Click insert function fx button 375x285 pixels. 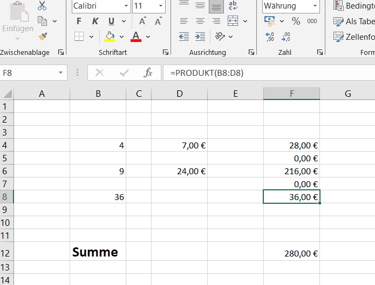[148, 73]
